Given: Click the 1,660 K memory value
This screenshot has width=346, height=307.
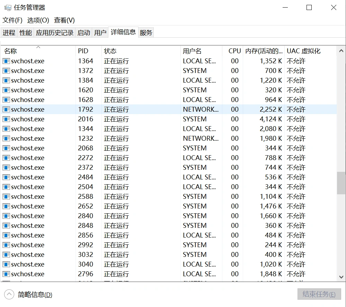Looking at the screenshot, I should 271,216.
